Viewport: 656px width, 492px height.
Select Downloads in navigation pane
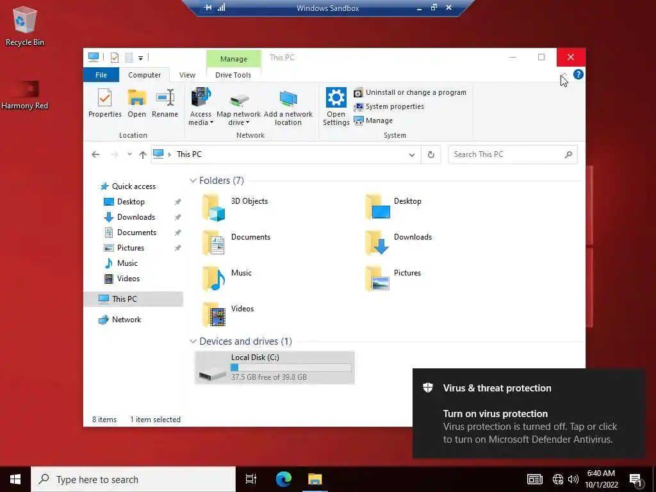click(x=129, y=217)
